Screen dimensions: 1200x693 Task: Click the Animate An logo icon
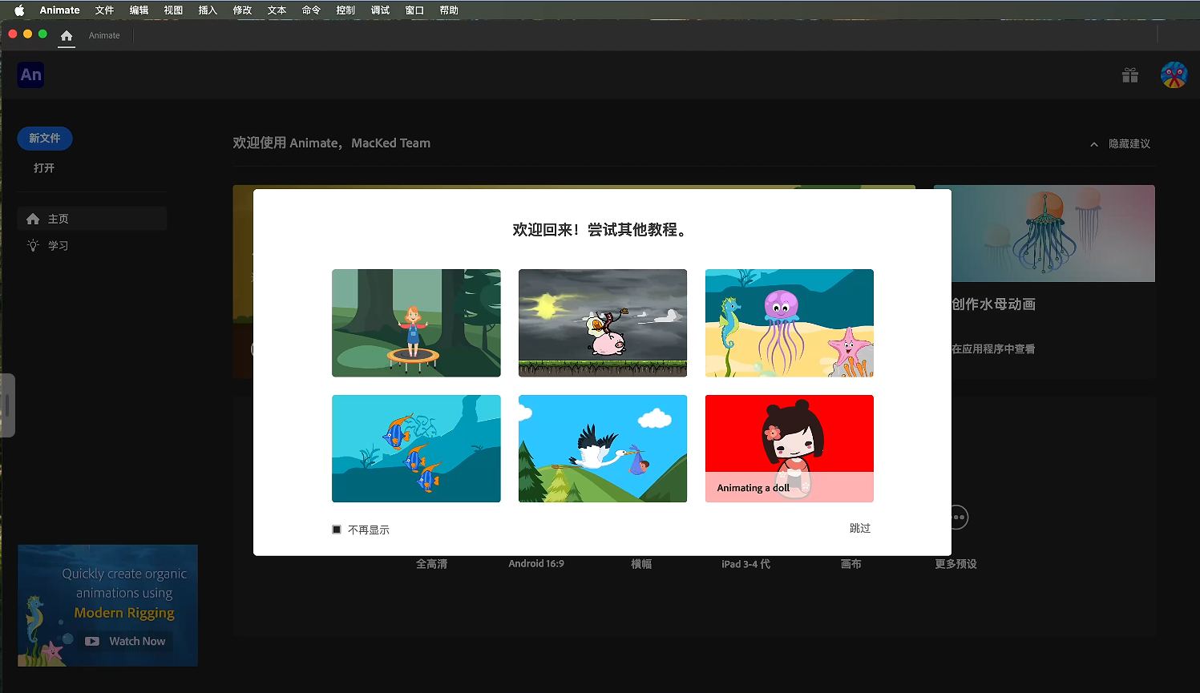click(31, 75)
